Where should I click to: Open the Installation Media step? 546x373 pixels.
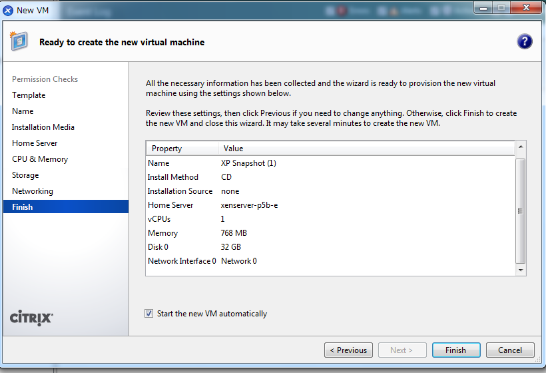(x=43, y=127)
